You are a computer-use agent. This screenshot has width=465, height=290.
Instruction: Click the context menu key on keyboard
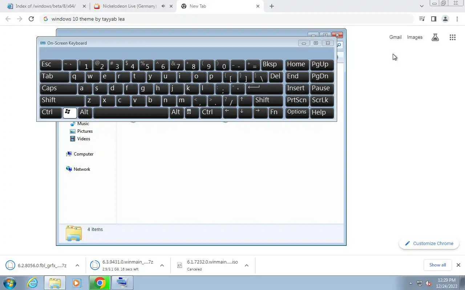(x=192, y=113)
